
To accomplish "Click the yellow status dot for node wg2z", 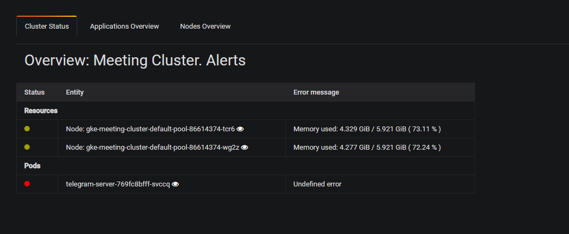I will (x=27, y=148).
